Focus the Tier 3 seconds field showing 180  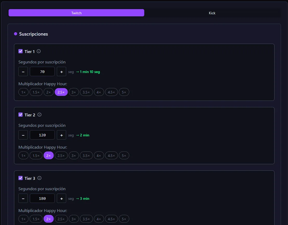[42, 198]
